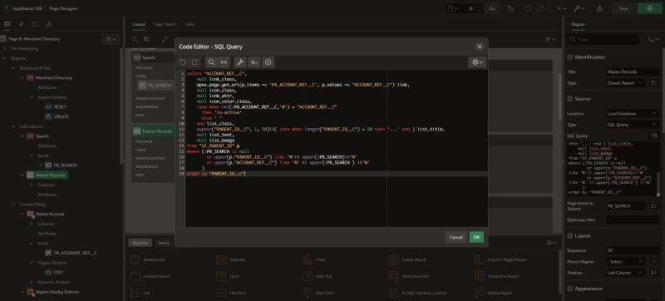Confirm the query with the OK button

[476, 237]
